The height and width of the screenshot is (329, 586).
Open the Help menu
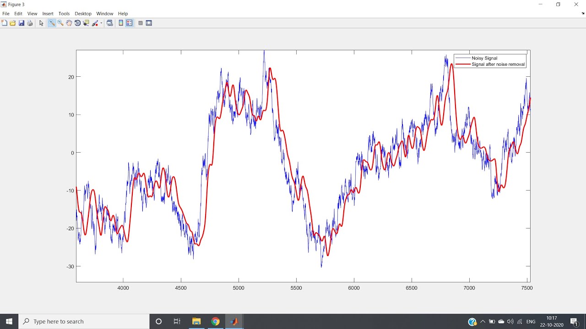point(123,14)
